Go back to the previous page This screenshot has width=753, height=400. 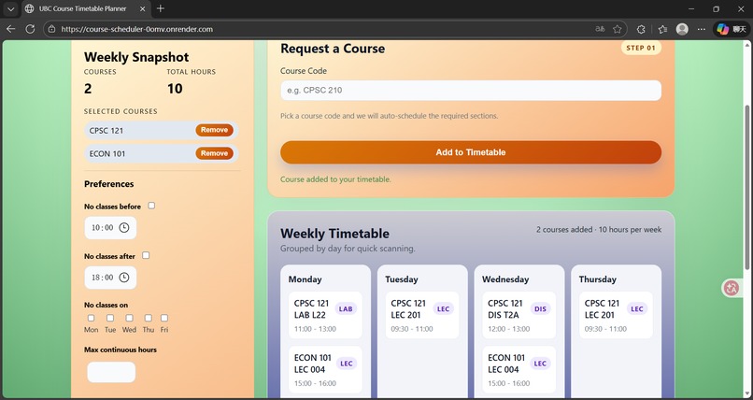10,29
